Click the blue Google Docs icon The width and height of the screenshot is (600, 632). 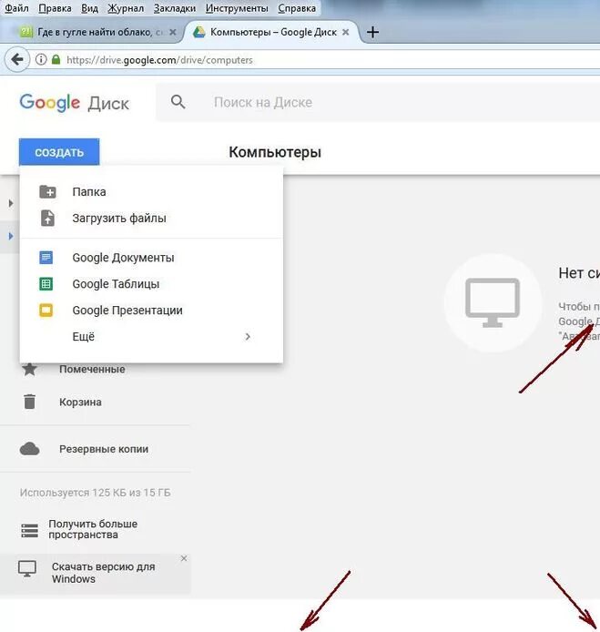(46, 258)
